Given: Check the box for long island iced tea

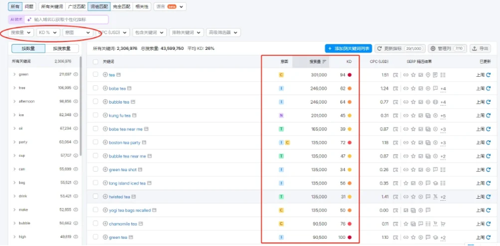Looking at the screenshot, I should point(95,182).
